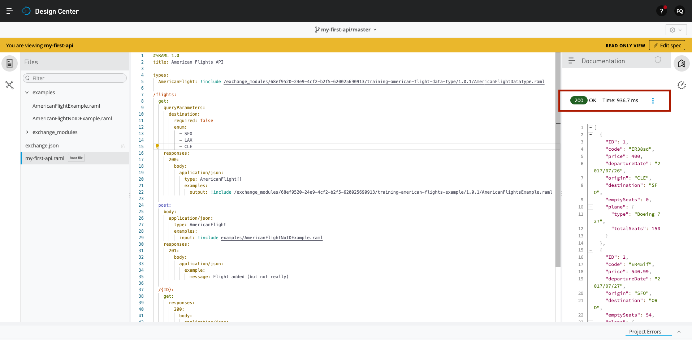Collapse the first flight object in response

click(591, 135)
